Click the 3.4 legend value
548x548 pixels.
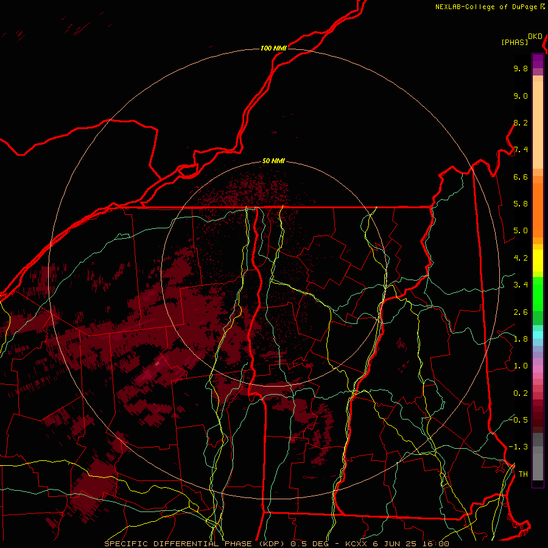(521, 285)
